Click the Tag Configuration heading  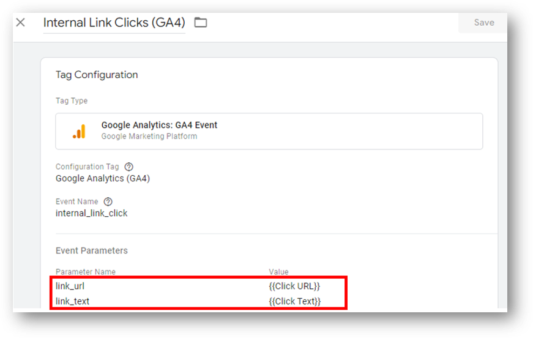pos(97,75)
